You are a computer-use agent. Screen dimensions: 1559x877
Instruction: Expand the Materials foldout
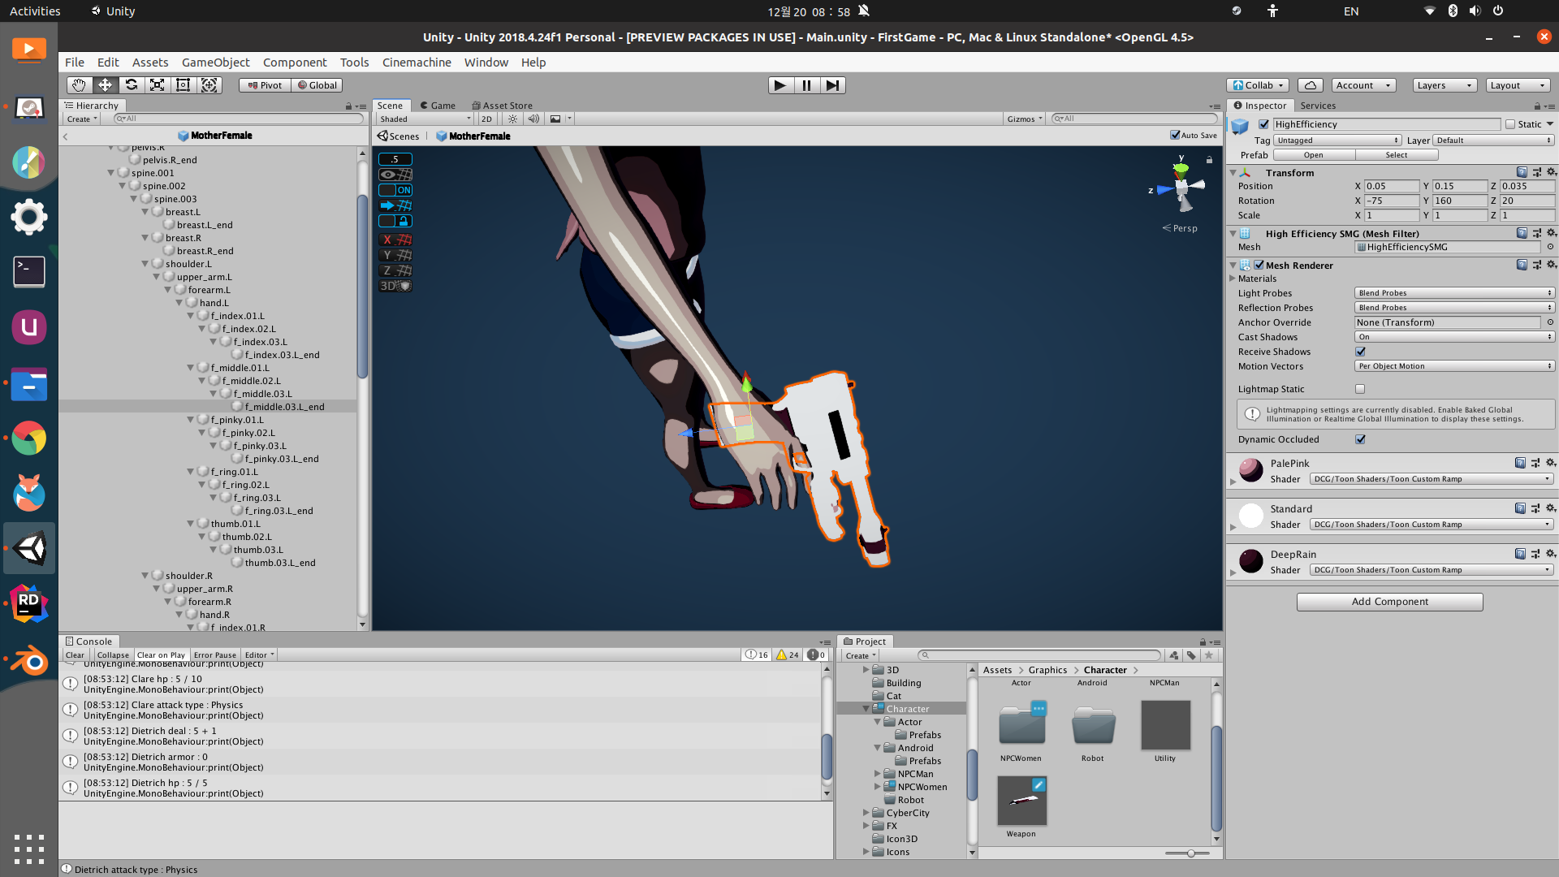pyautogui.click(x=1233, y=279)
